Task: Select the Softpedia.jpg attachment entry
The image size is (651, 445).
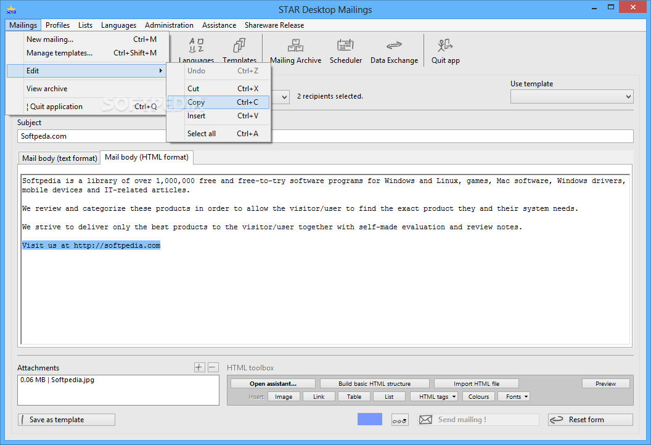Action: pyautogui.click(x=57, y=380)
